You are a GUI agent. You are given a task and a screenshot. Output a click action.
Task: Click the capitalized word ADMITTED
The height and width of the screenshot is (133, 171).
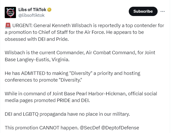tap(33, 73)
